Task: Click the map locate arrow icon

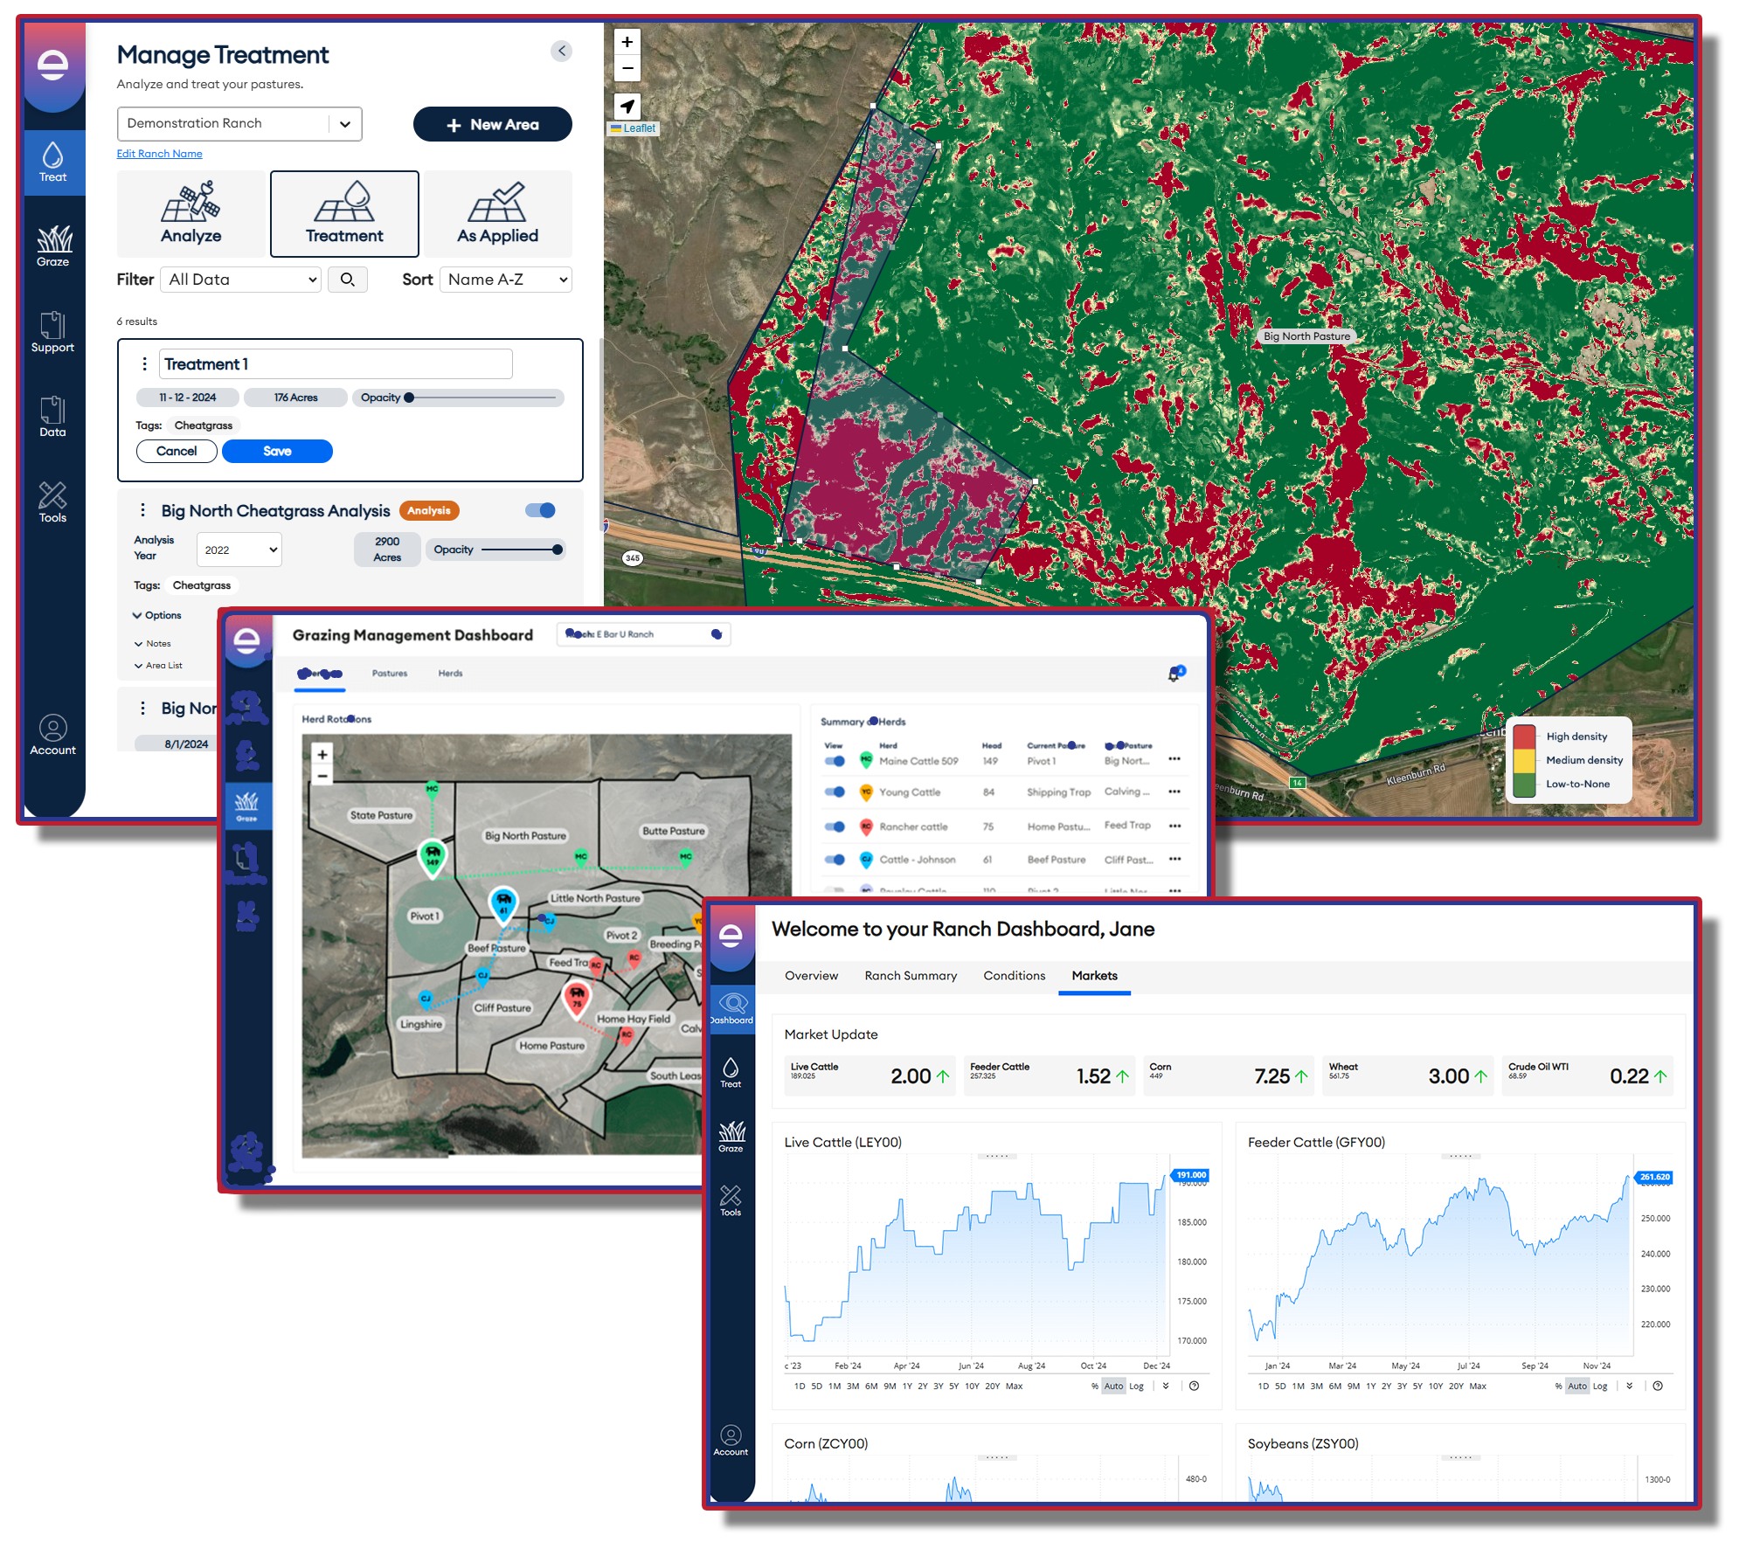Action: coord(627,107)
